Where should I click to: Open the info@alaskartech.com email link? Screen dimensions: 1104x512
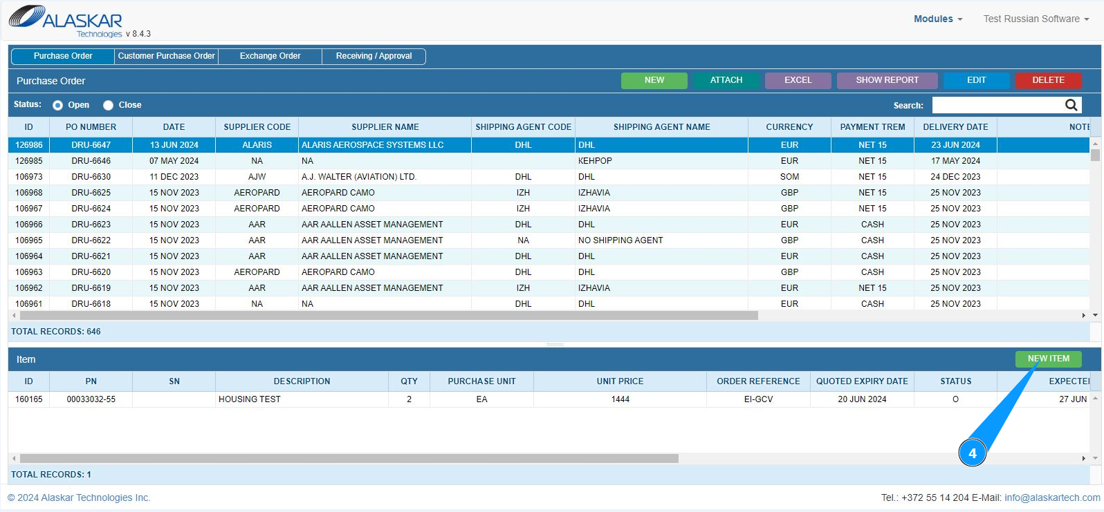pos(1051,497)
